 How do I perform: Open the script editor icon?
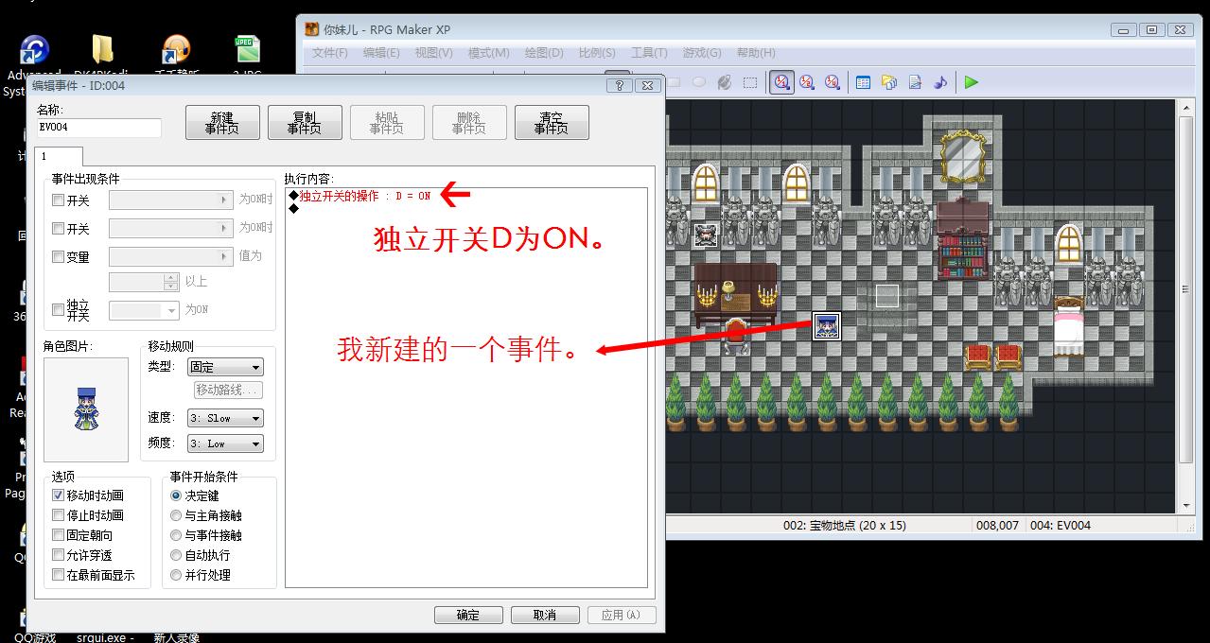(x=914, y=82)
